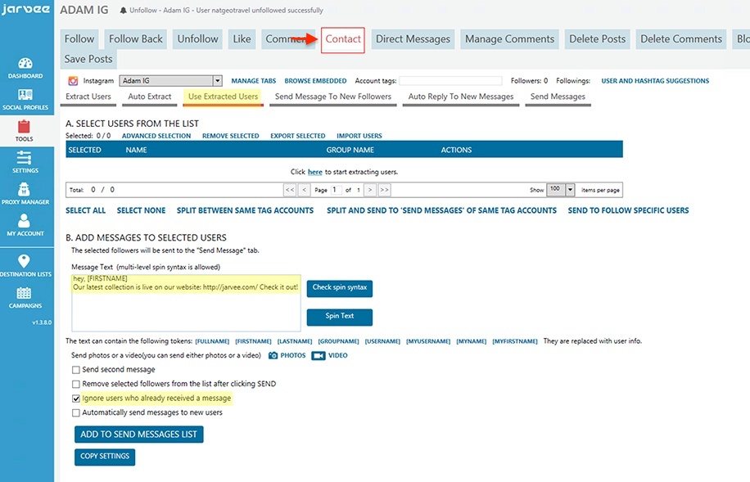The height and width of the screenshot is (482, 750).
Task: Open Auto Reply To New Messages sub-tab
Action: (461, 97)
